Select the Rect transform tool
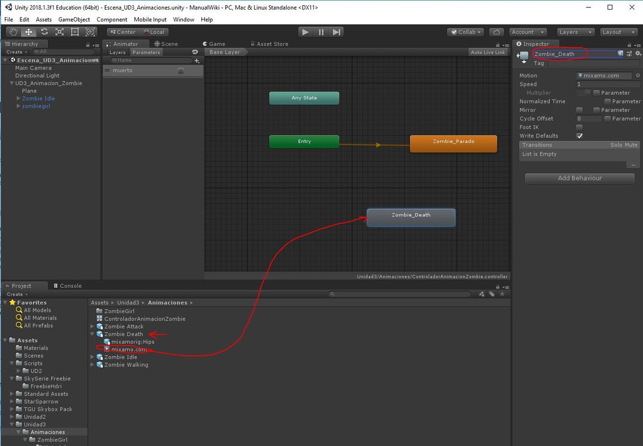643x446 pixels. click(74, 32)
